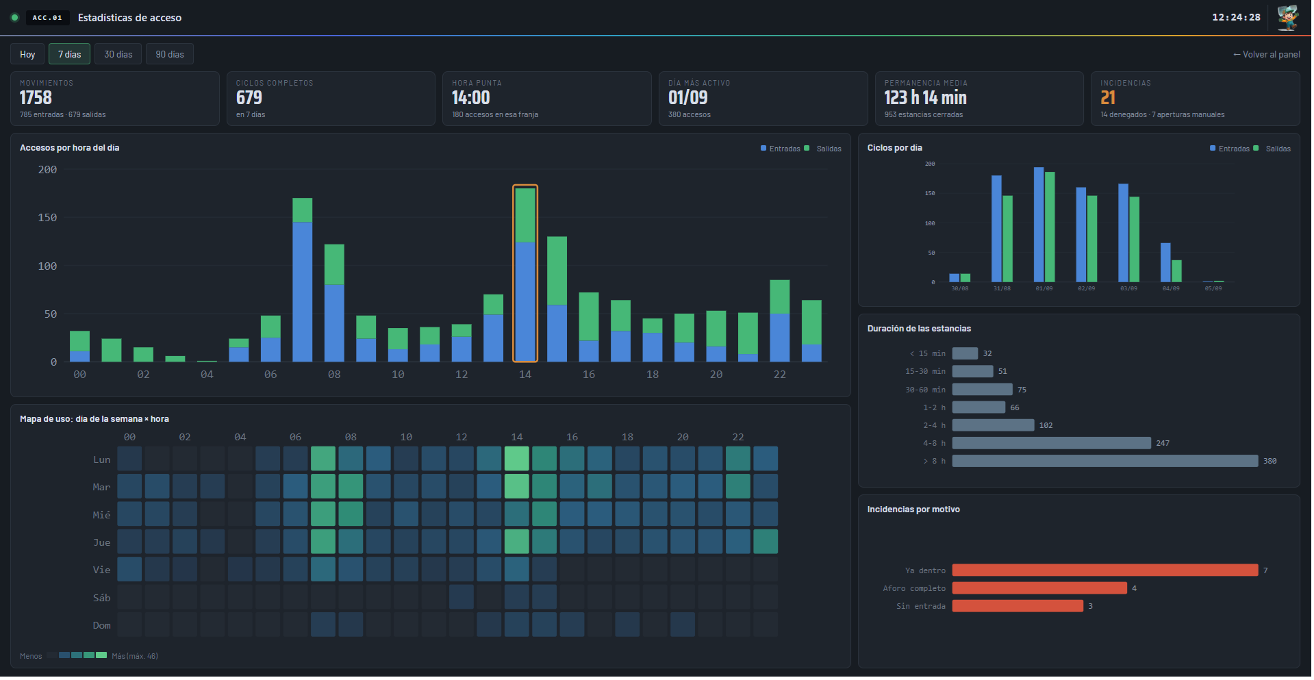The height and width of the screenshot is (680, 1314).
Task: Click the Salidas legend swatch in Ciclos por día
Action: pos(1256,149)
